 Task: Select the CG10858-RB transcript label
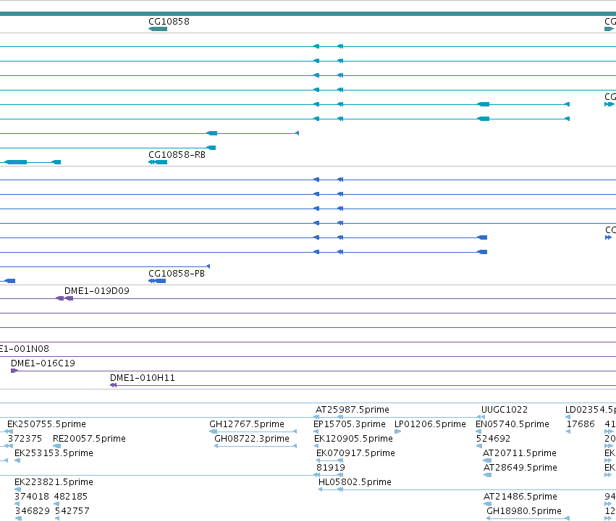[x=177, y=155]
